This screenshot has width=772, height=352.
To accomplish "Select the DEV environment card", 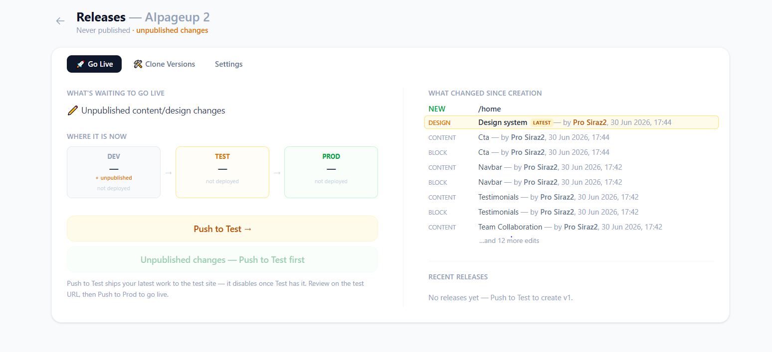I will point(114,172).
